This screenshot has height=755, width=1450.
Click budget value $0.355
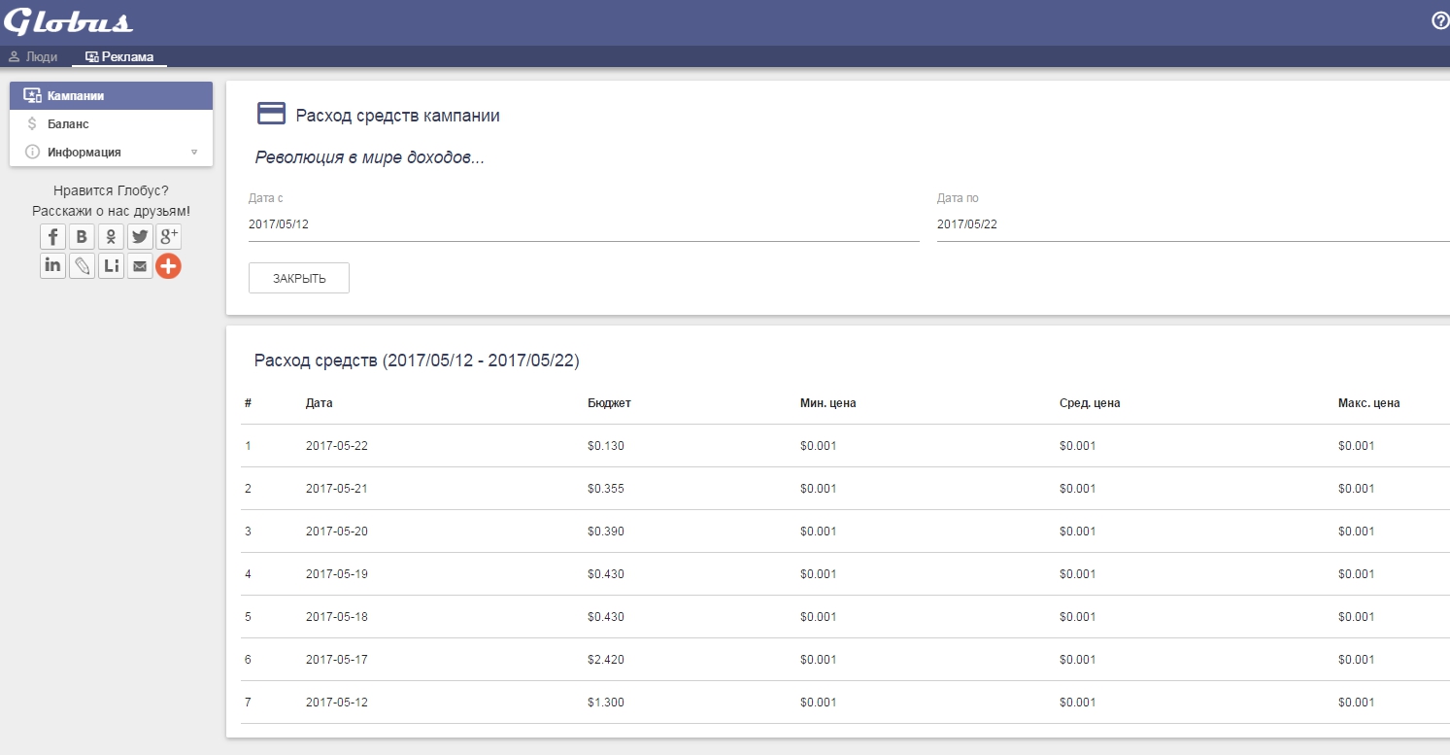[x=606, y=489]
